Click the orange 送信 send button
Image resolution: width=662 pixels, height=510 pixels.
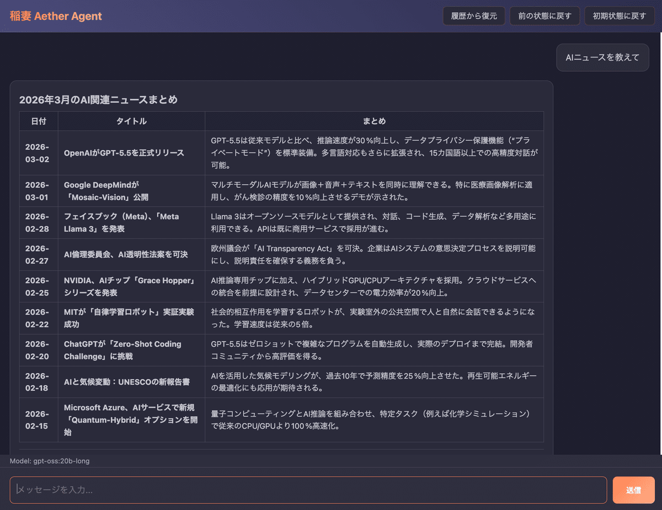point(633,490)
